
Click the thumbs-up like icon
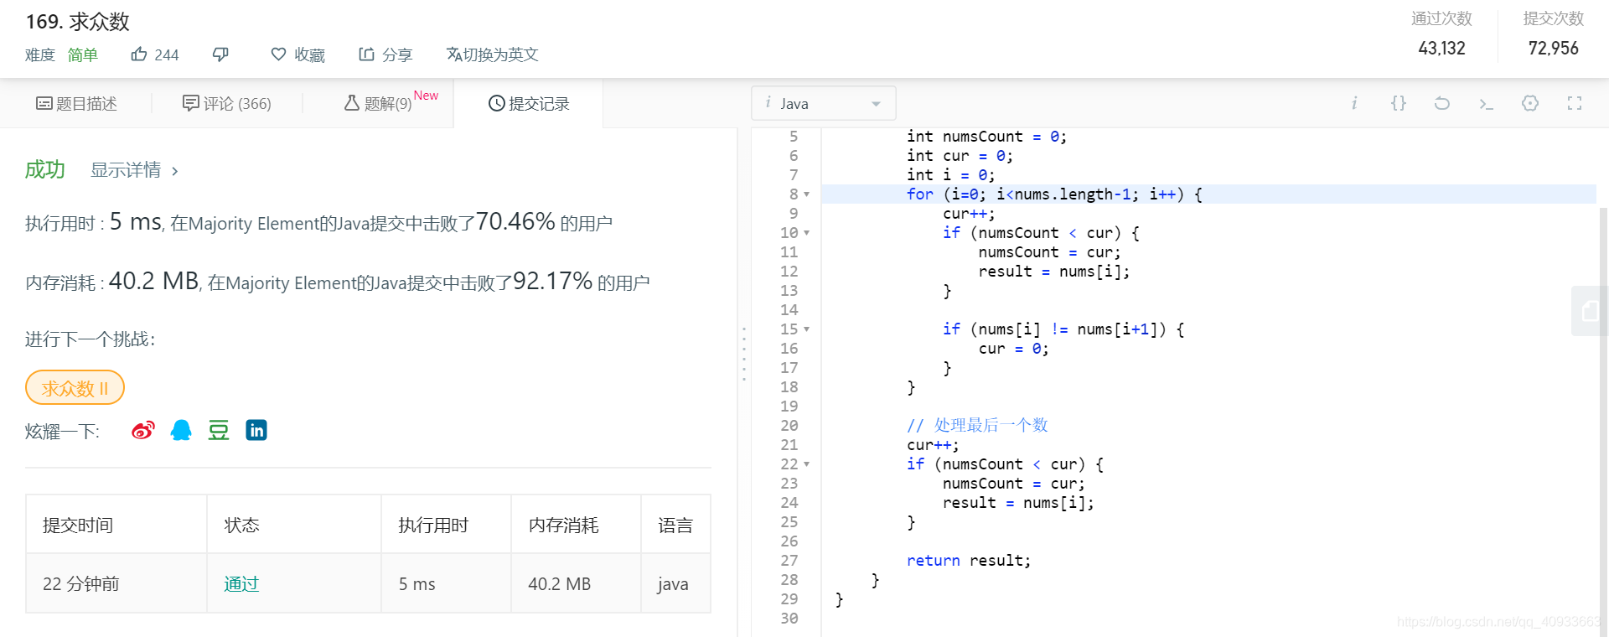(139, 54)
